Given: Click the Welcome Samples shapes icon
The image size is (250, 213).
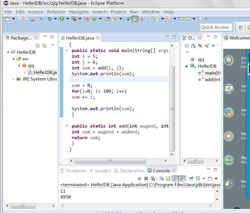Looking at the screenshot, I should pyautogui.click(x=229, y=112).
